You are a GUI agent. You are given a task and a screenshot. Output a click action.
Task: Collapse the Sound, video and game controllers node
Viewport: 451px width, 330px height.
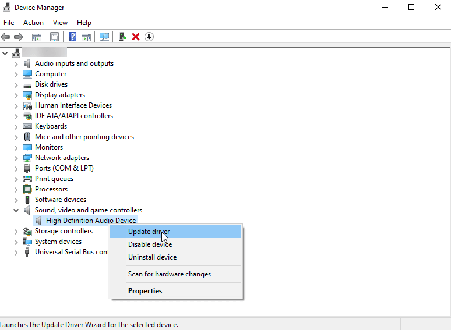(x=16, y=210)
